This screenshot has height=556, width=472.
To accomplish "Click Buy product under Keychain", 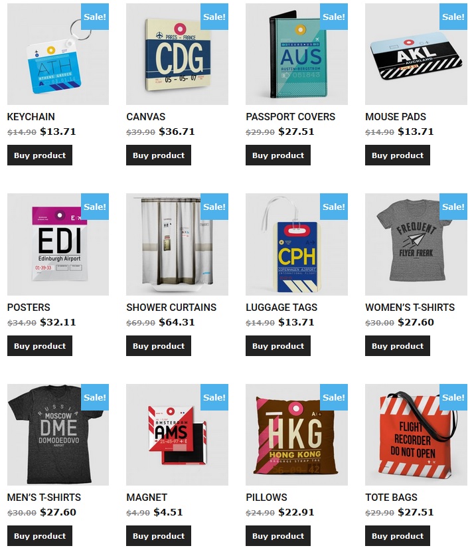I will (40, 155).
